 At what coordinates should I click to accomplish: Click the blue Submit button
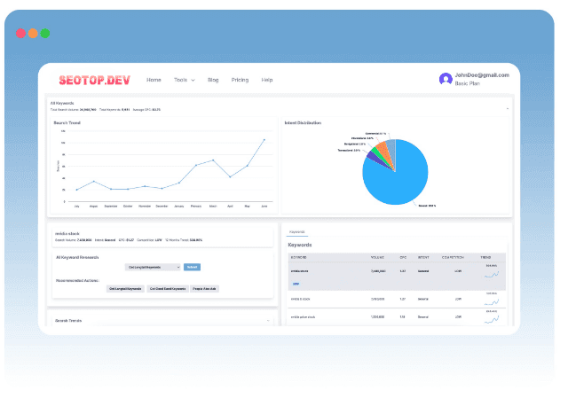[192, 267]
